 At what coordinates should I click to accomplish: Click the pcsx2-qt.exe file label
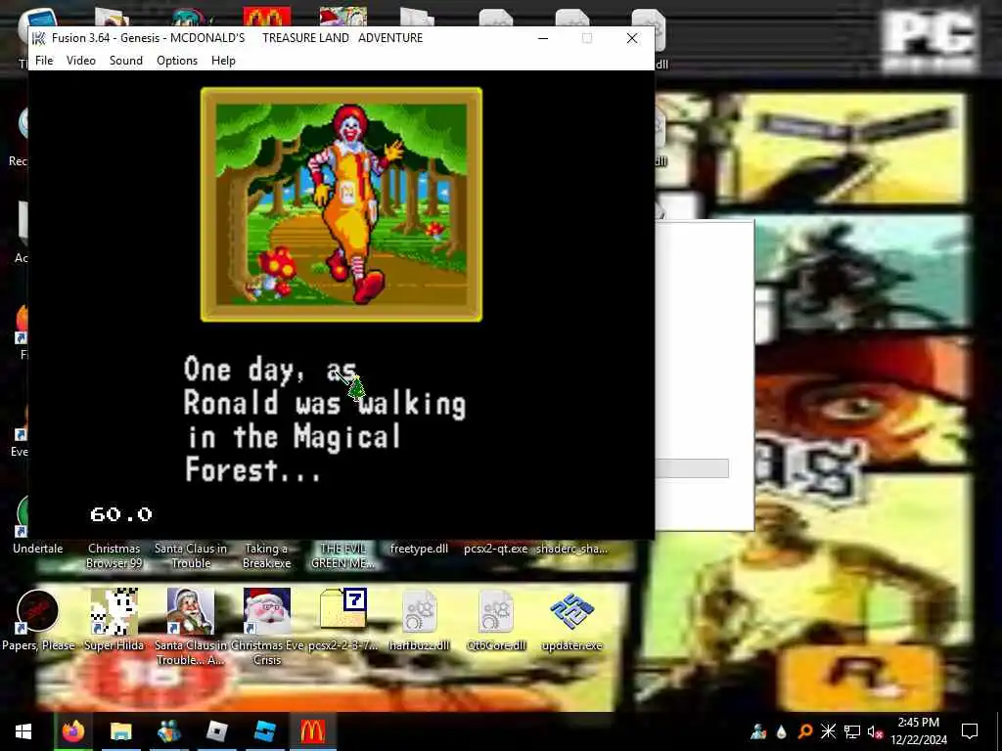pyautogui.click(x=496, y=549)
